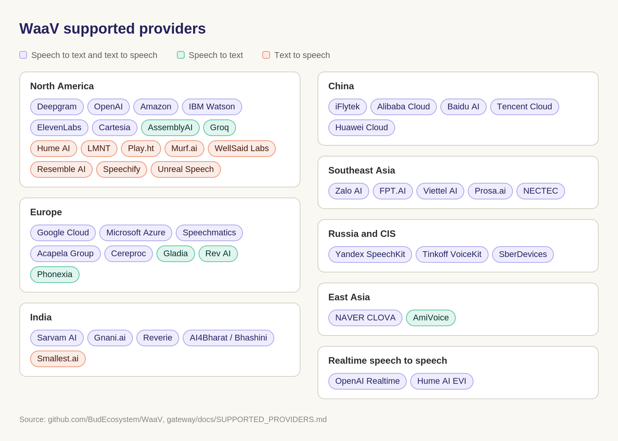Select the Hume AI pill in North America

pos(54,148)
